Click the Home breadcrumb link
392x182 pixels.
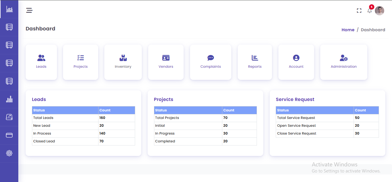point(348,30)
